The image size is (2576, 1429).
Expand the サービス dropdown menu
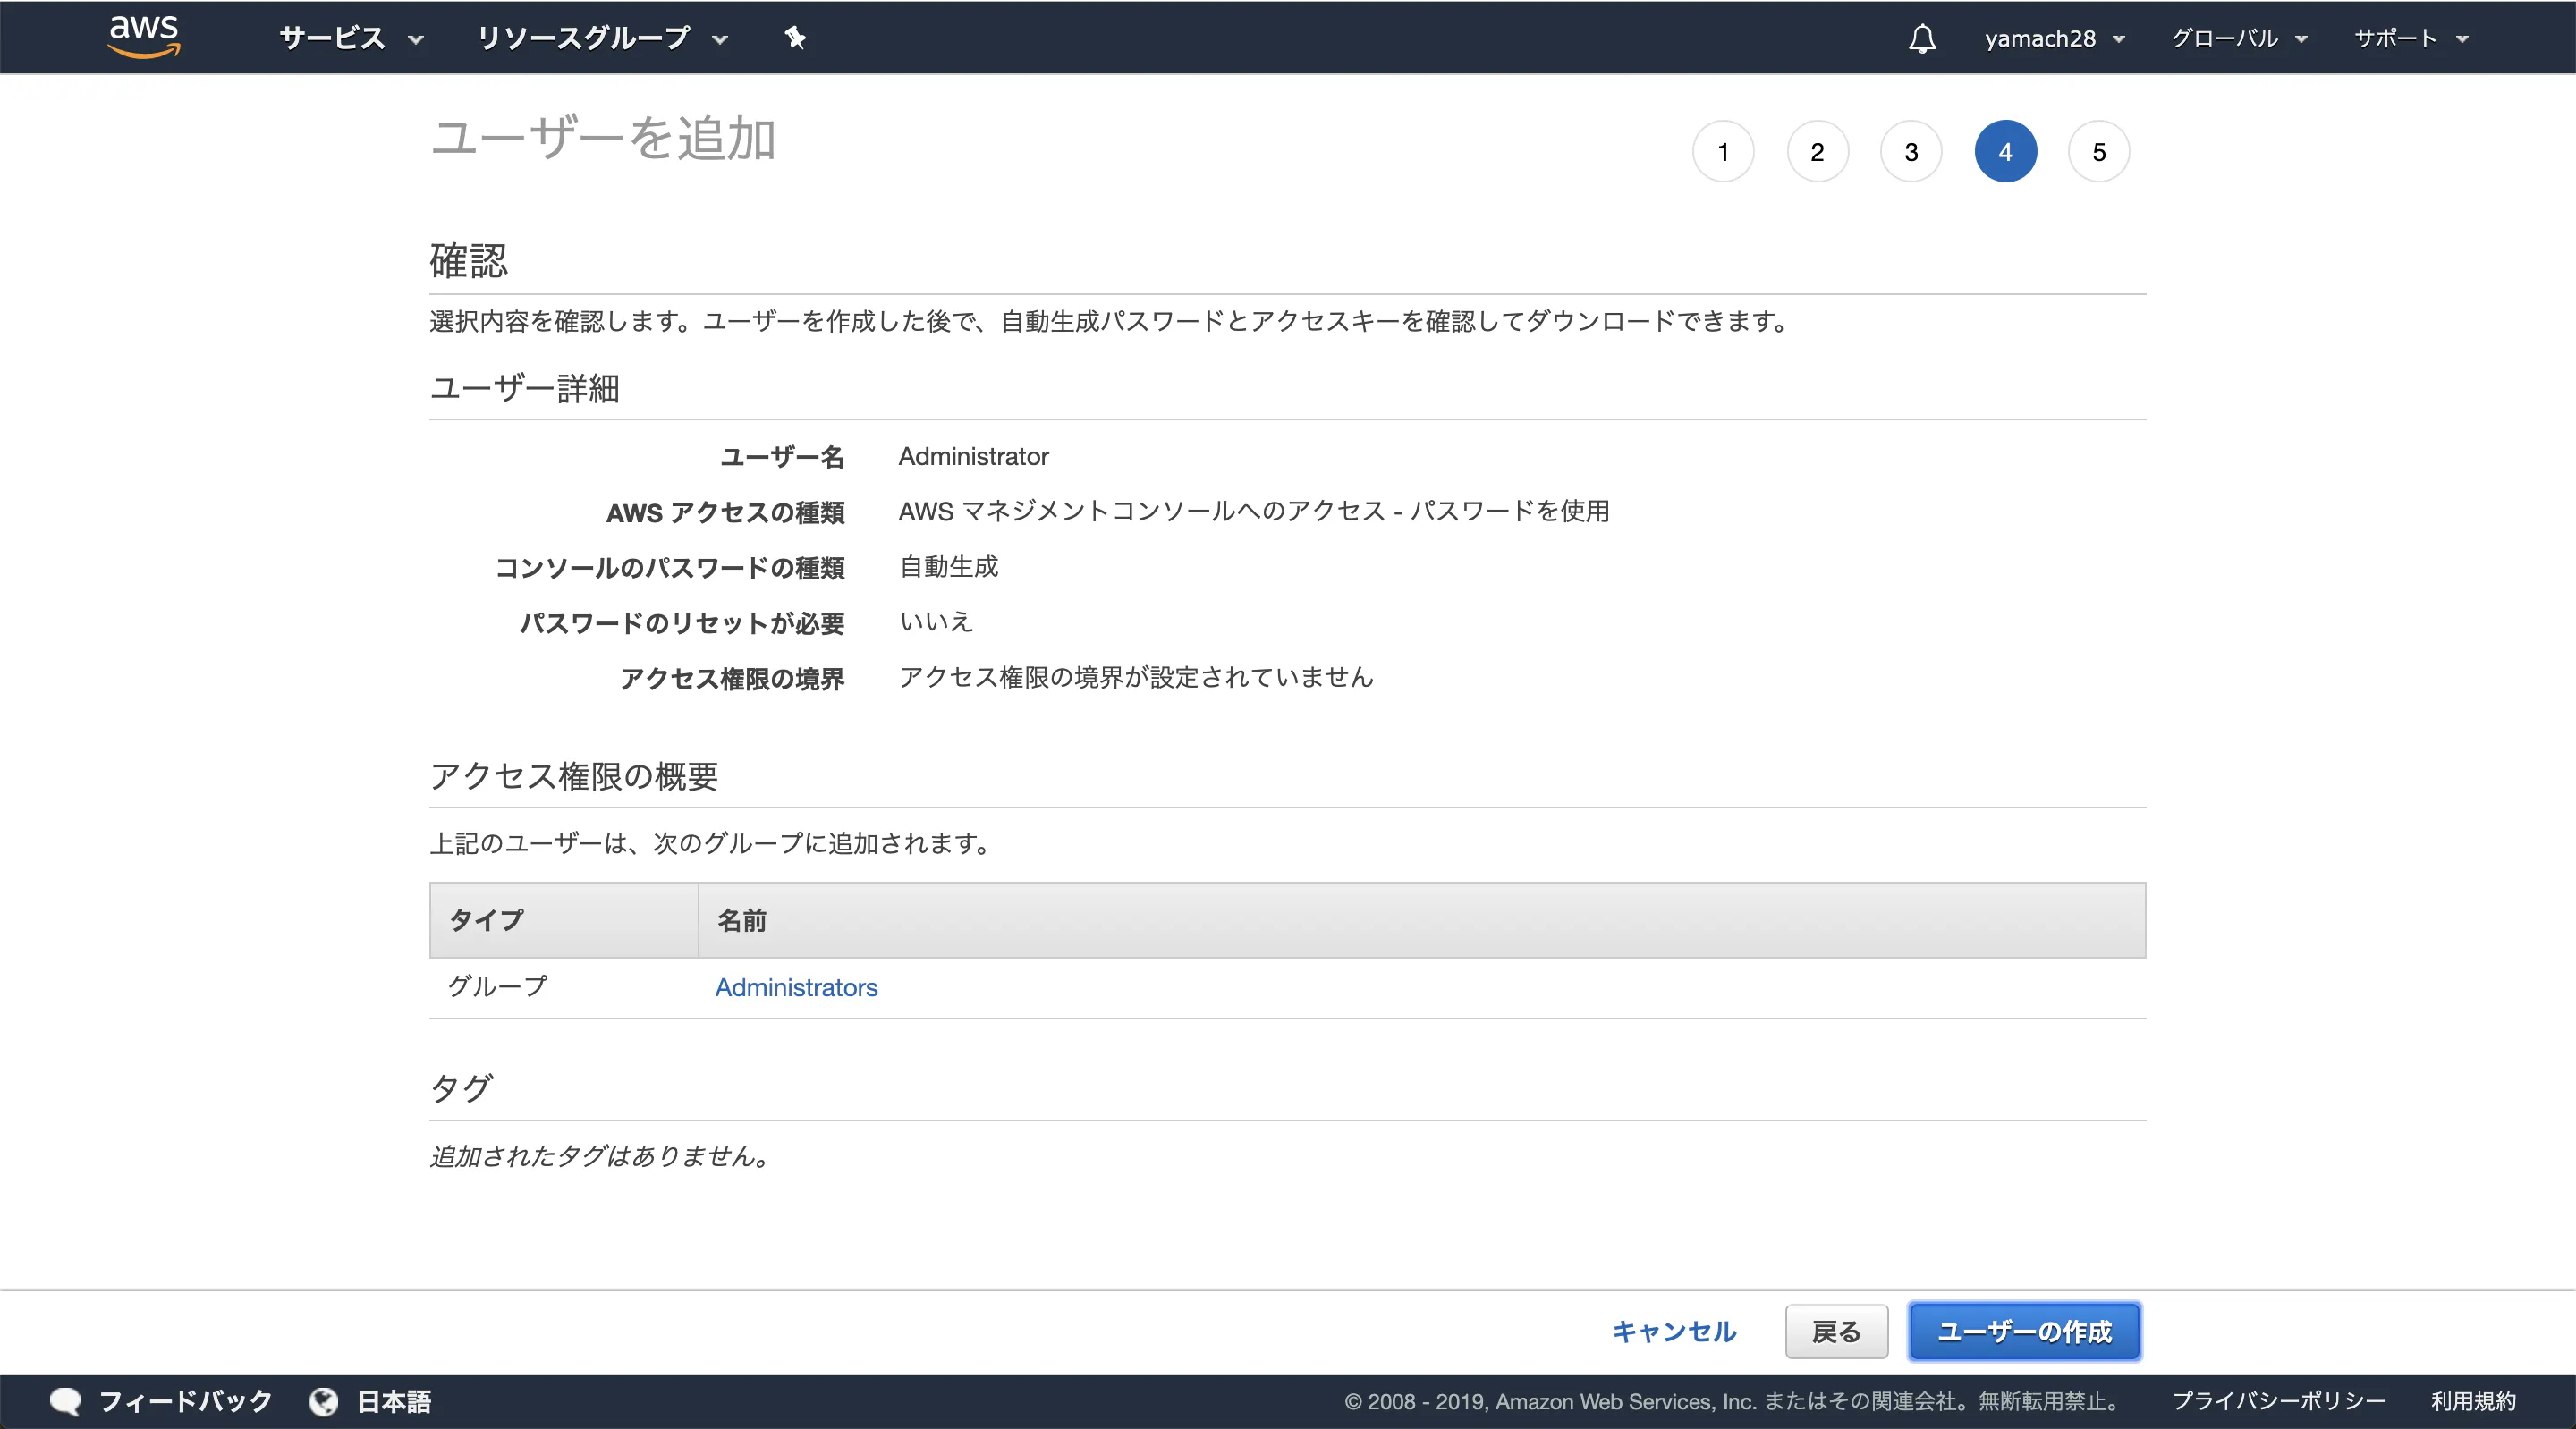351,38
